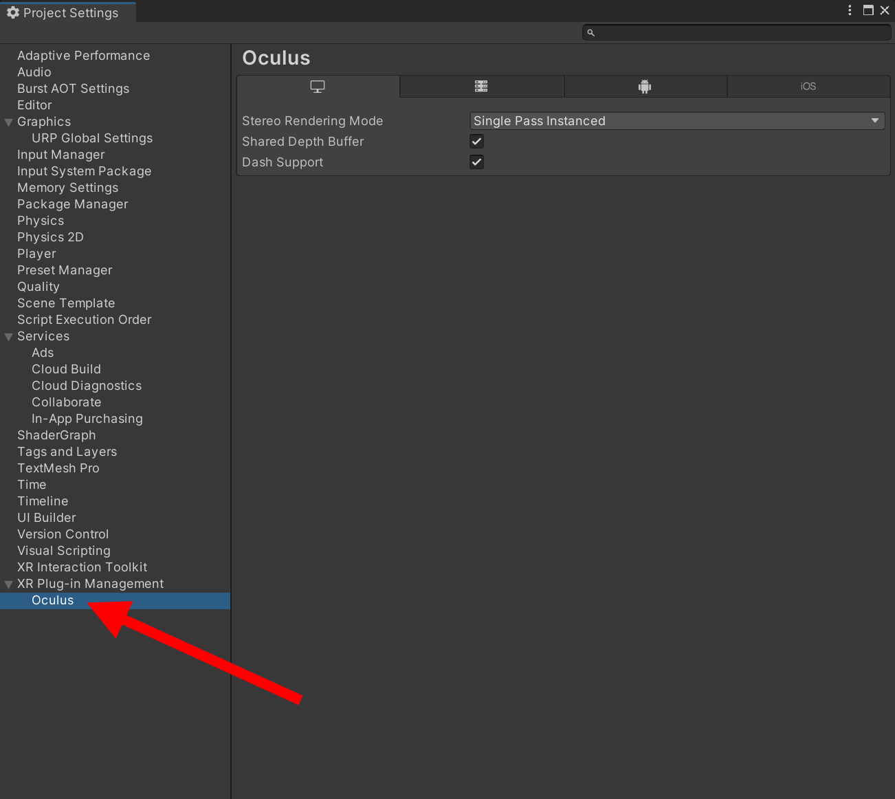This screenshot has height=799, width=895.
Task: Select TextMesh Pro settings
Action: pos(58,468)
